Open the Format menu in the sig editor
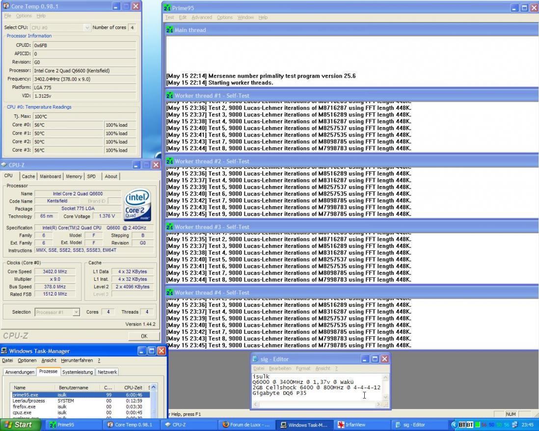The width and height of the screenshot is (539, 431). pyautogui.click(x=303, y=369)
